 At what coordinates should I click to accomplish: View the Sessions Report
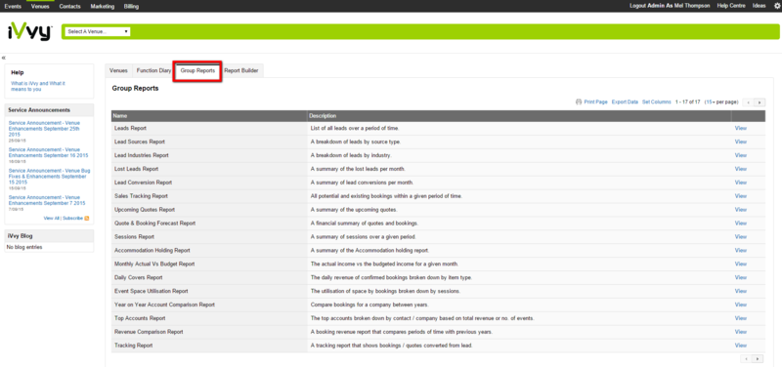coord(741,236)
